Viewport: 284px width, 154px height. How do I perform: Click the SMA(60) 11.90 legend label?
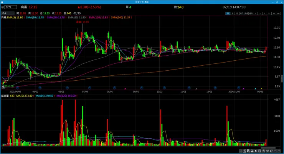pos(78,18)
